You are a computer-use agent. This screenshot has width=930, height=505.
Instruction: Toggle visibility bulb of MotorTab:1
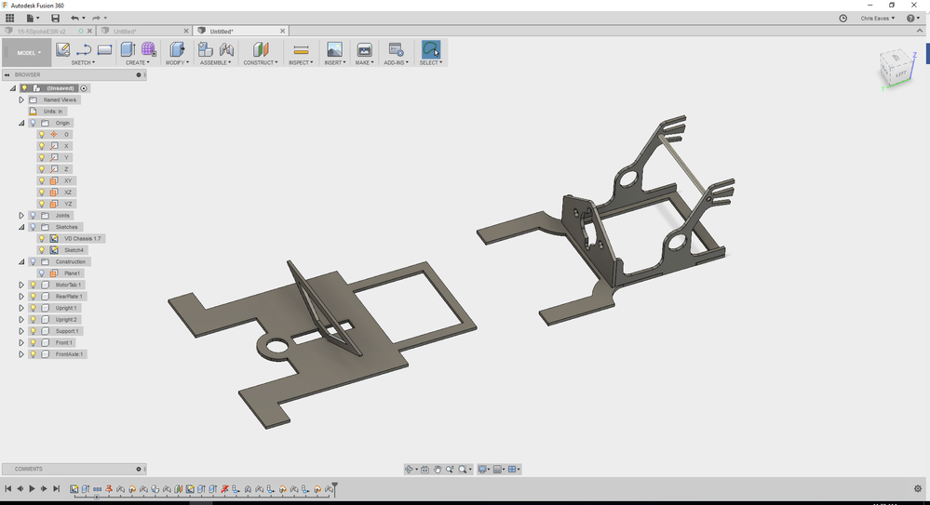(x=34, y=286)
